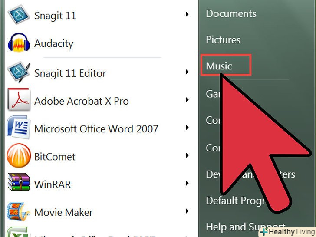Launch Movie Maker from its film icon
The height and width of the screenshot is (237, 316).
point(19,212)
